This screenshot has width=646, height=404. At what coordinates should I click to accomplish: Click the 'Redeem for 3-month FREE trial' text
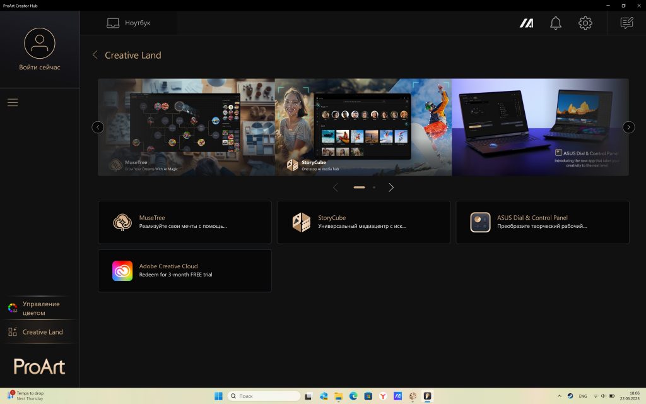(x=175, y=275)
